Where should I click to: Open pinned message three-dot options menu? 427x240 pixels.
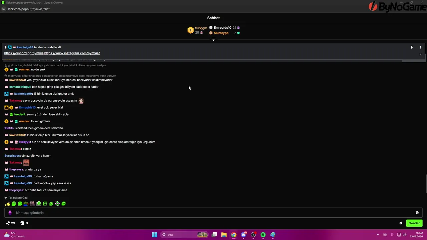click(420, 47)
